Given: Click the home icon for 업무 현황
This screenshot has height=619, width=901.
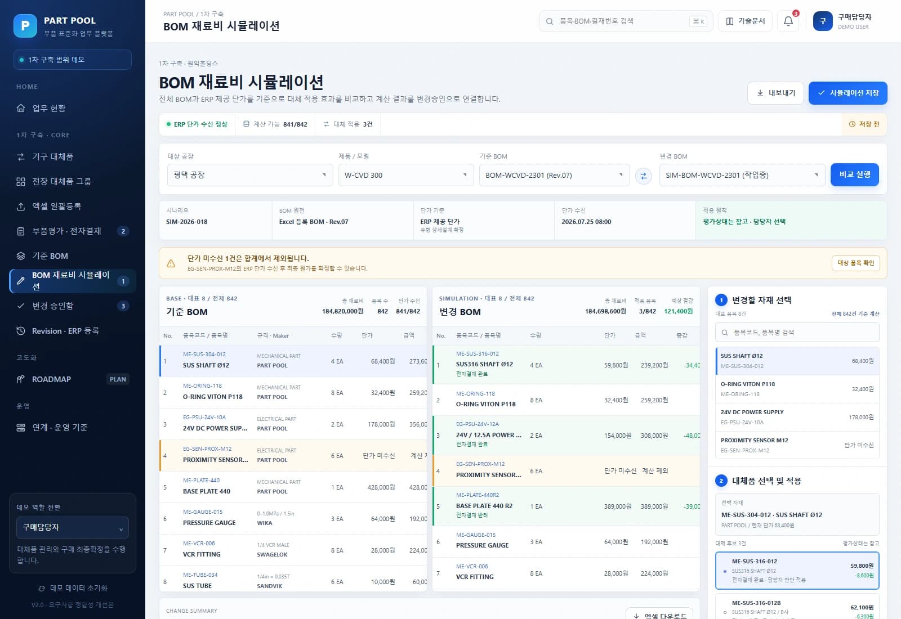Looking at the screenshot, I should pyautogui.click(x=21, y=108).
